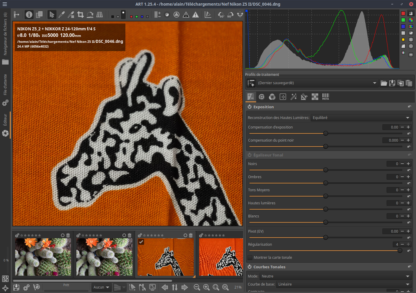Open the Meta tab
Viewport: 416px width, 293px height.
pyautogui.click(x=326, y=97)
